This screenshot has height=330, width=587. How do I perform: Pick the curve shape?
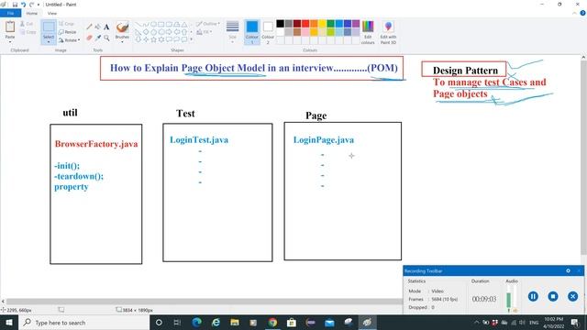[146, 25]
